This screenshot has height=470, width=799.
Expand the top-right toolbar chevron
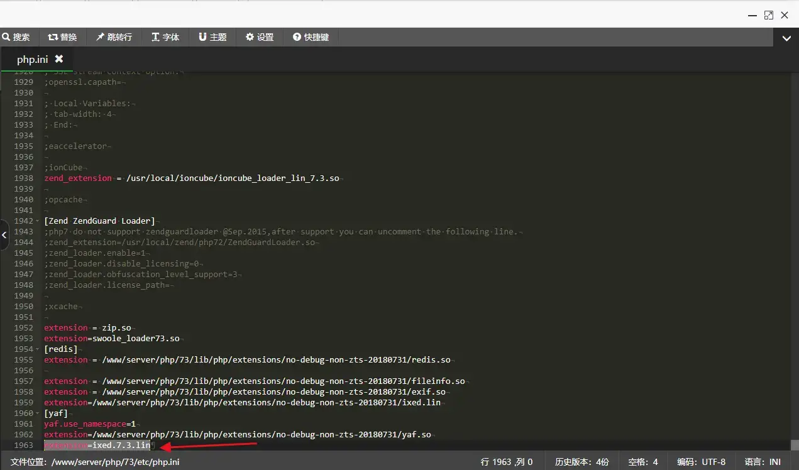(786, 38)
